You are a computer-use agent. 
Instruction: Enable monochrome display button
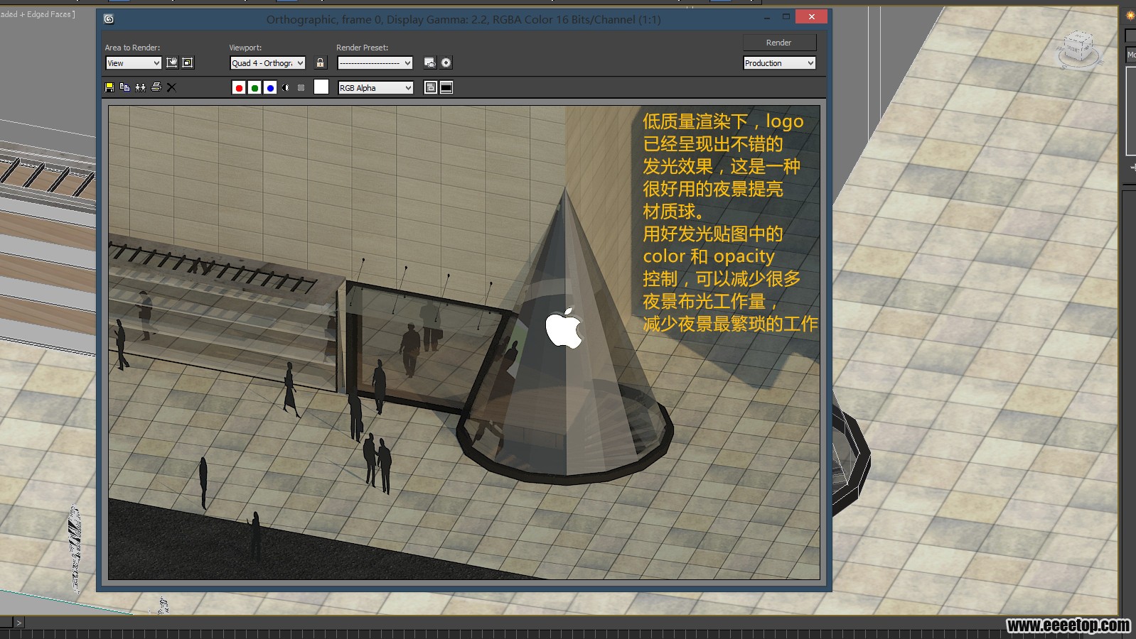pos(301,88)
